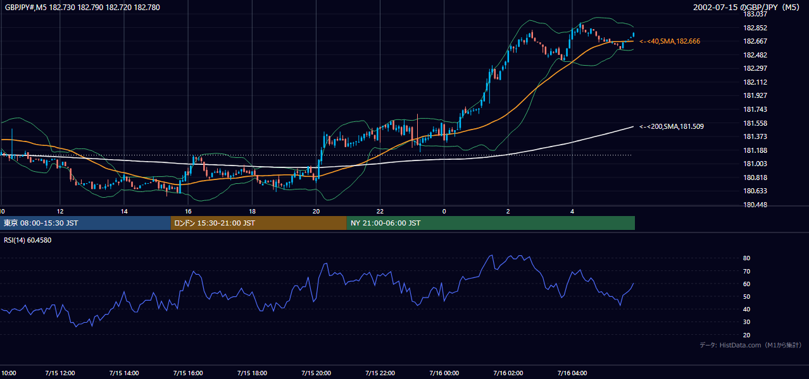This screenshot has width=809, height=379.
Task: Click the RSI(14) 60.4580 indicator label
Action: [x=28, y=240]
